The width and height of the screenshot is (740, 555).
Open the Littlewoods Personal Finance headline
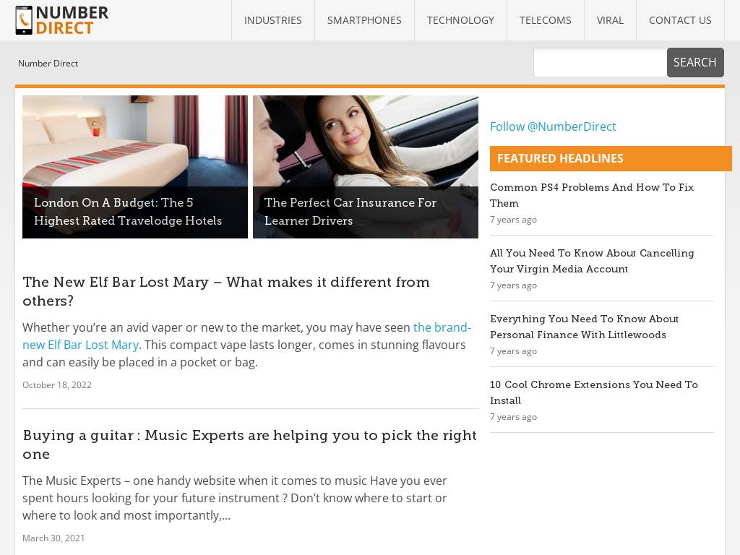point(584,327)
